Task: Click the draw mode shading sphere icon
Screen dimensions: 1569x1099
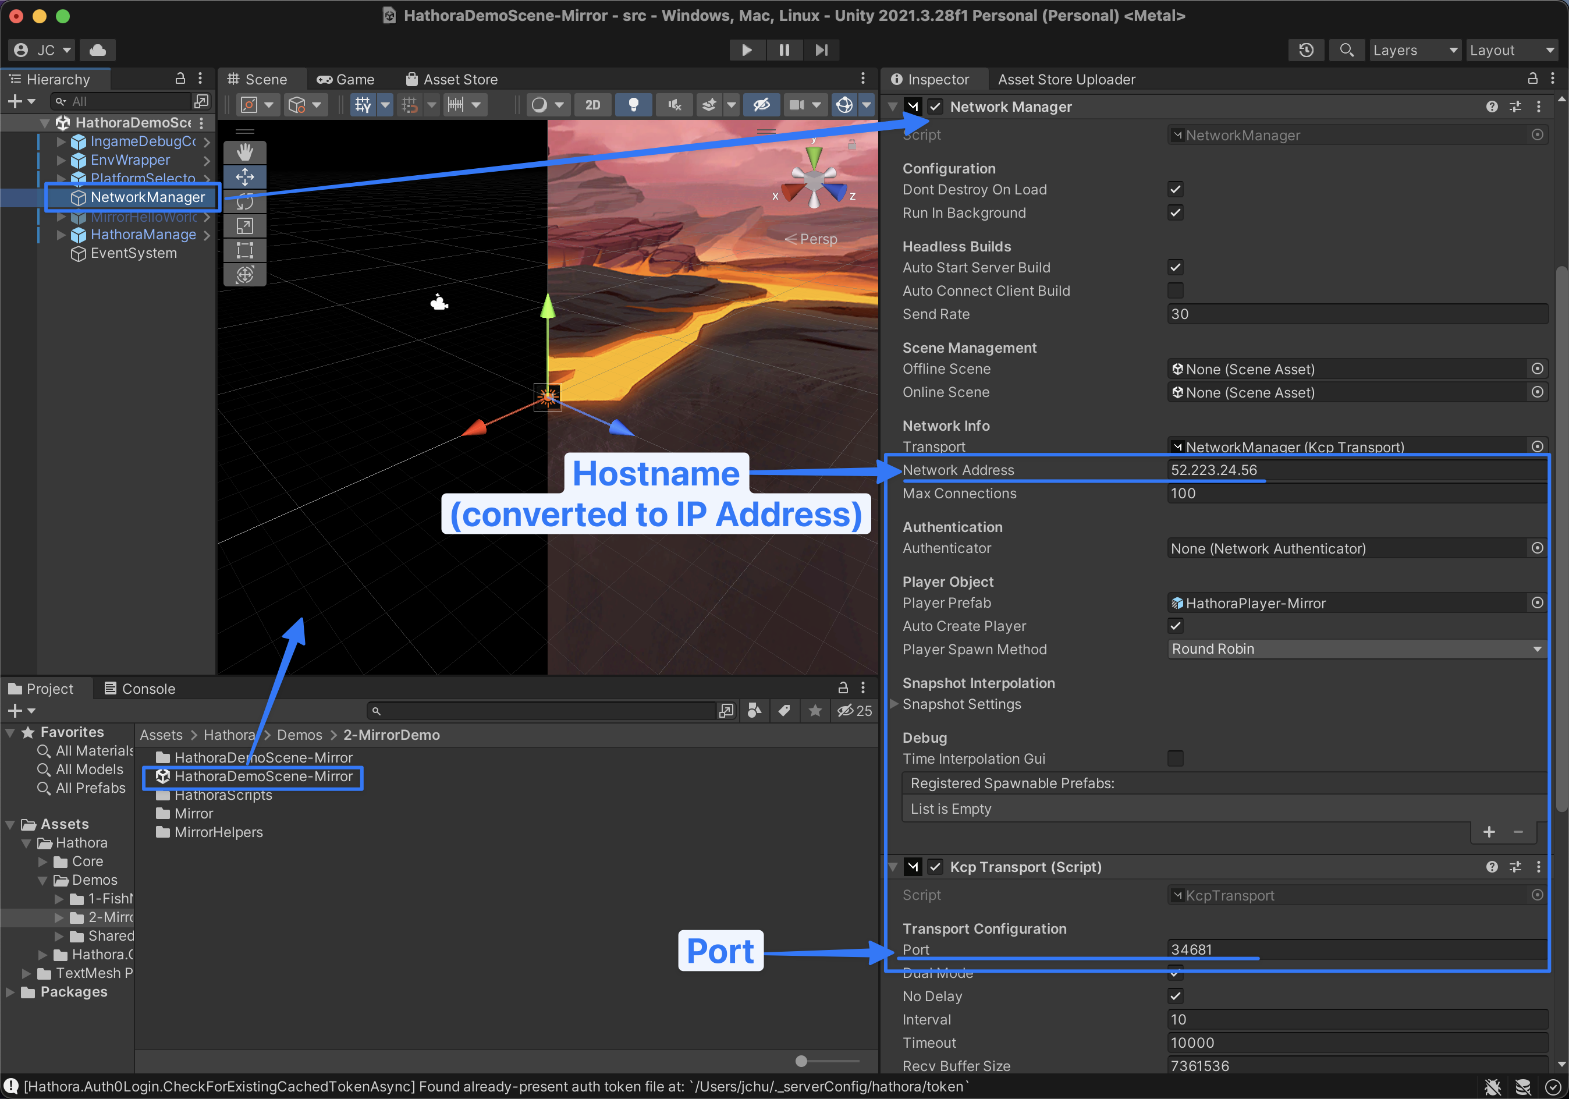Action: point(539,105)
